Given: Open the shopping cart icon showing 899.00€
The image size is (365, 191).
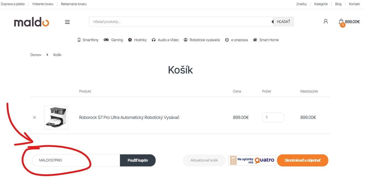Looking at the screenshot, I should coord(341,22).
